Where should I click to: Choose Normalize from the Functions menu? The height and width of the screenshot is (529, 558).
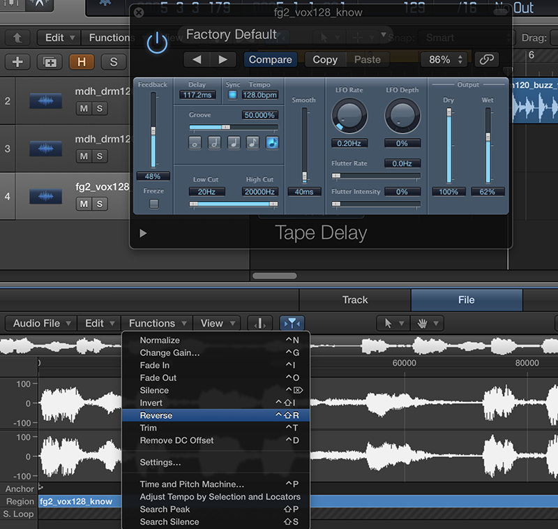216,341
